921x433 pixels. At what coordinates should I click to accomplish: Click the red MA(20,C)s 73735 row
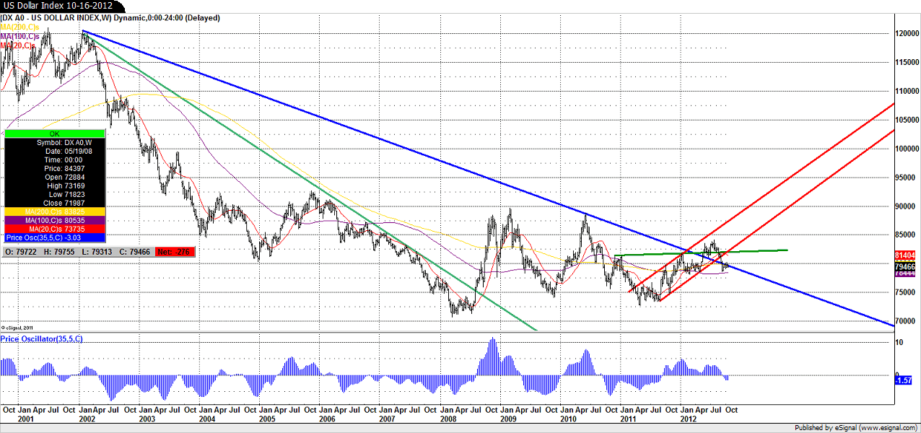(x=54, y=228)
